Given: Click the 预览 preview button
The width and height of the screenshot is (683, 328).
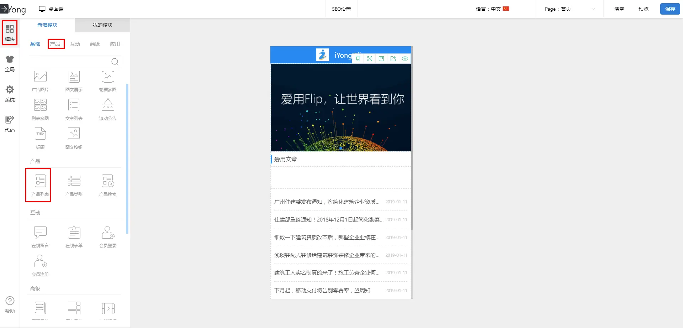Looking at the screenshot, I should (x=643, y=9).
